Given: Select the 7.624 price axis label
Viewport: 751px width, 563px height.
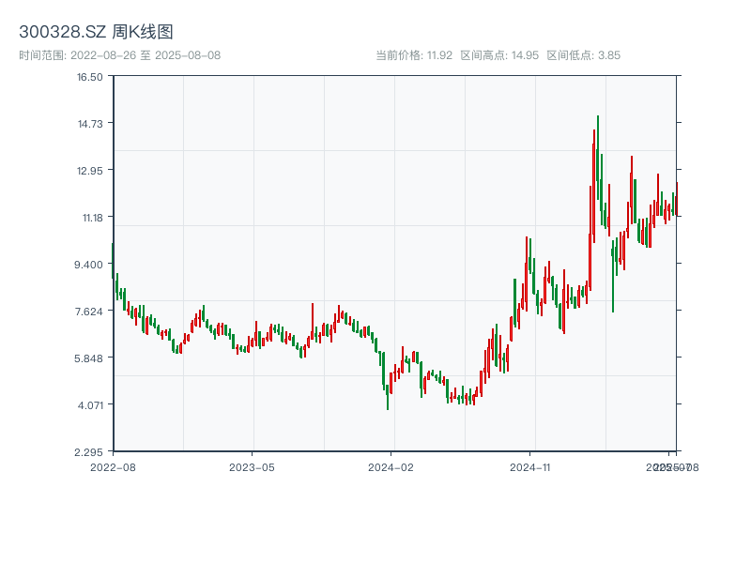Looking at the screenshot, I should tap(89, 312).
